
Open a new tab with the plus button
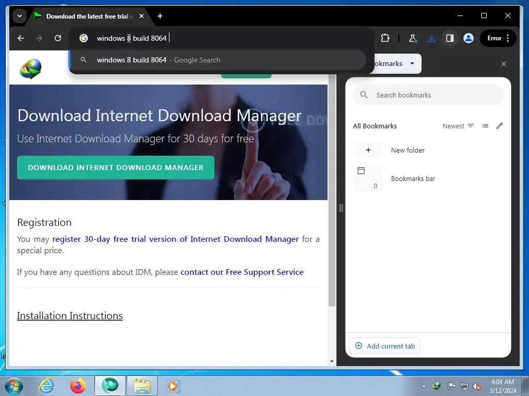[160, 16]
